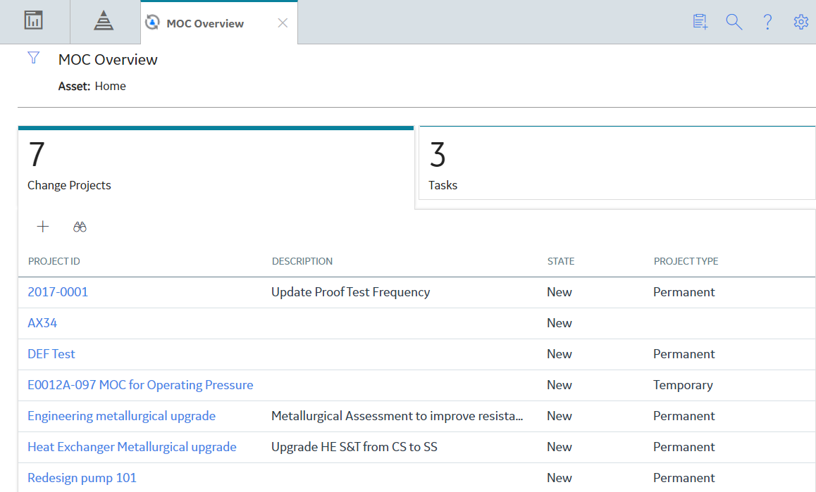Open the help question mark icon
The height and width of the screenshot is (492, 816).
[767, 22]
